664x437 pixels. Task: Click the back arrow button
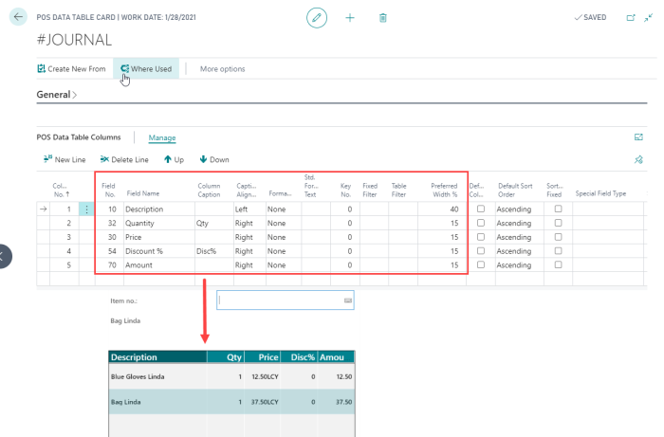tap(19, 17)
